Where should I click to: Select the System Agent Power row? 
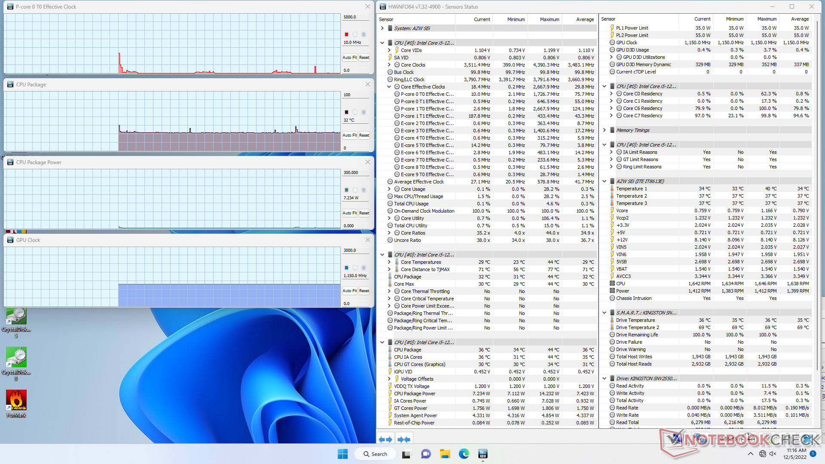(x=487, y=415)
